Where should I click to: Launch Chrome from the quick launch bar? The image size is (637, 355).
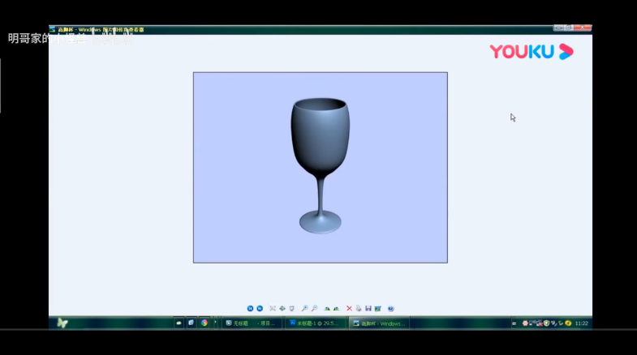click(x=204, y=323)
